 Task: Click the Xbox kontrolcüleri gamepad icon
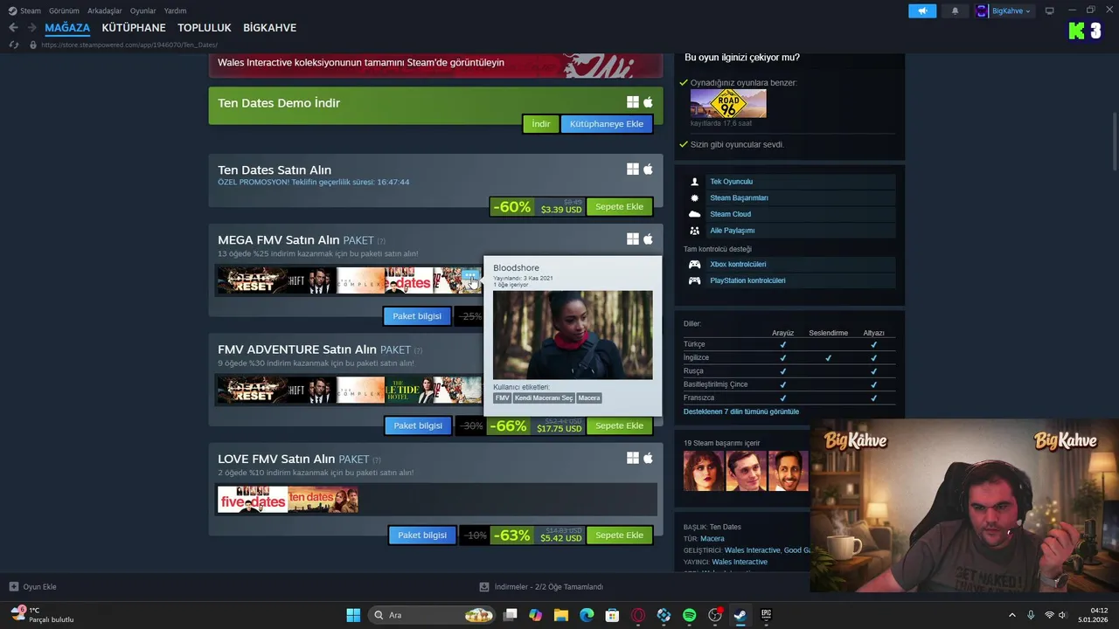695,264
